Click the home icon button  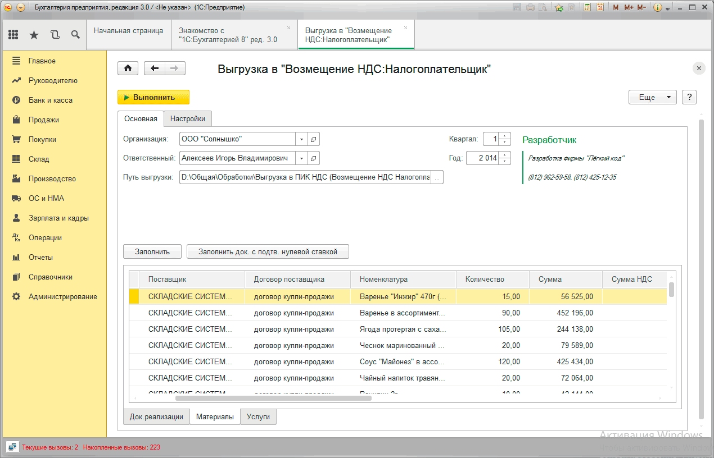coord(128,68)
